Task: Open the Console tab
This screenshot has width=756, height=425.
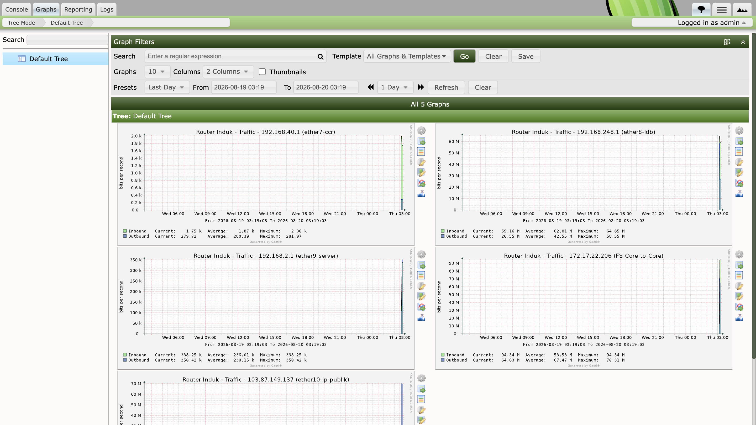Action: click(17, 9)
